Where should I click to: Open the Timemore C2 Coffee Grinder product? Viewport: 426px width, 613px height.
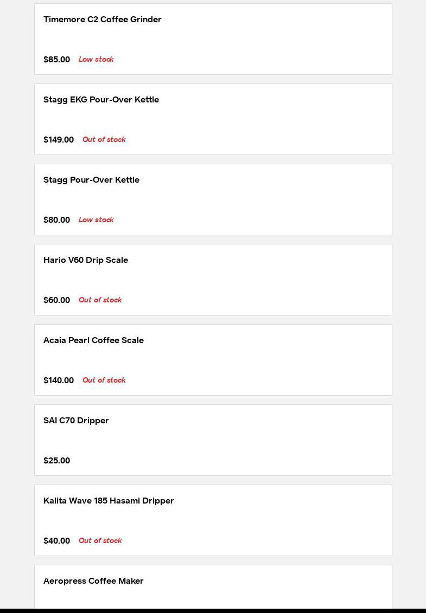[103, 20]
